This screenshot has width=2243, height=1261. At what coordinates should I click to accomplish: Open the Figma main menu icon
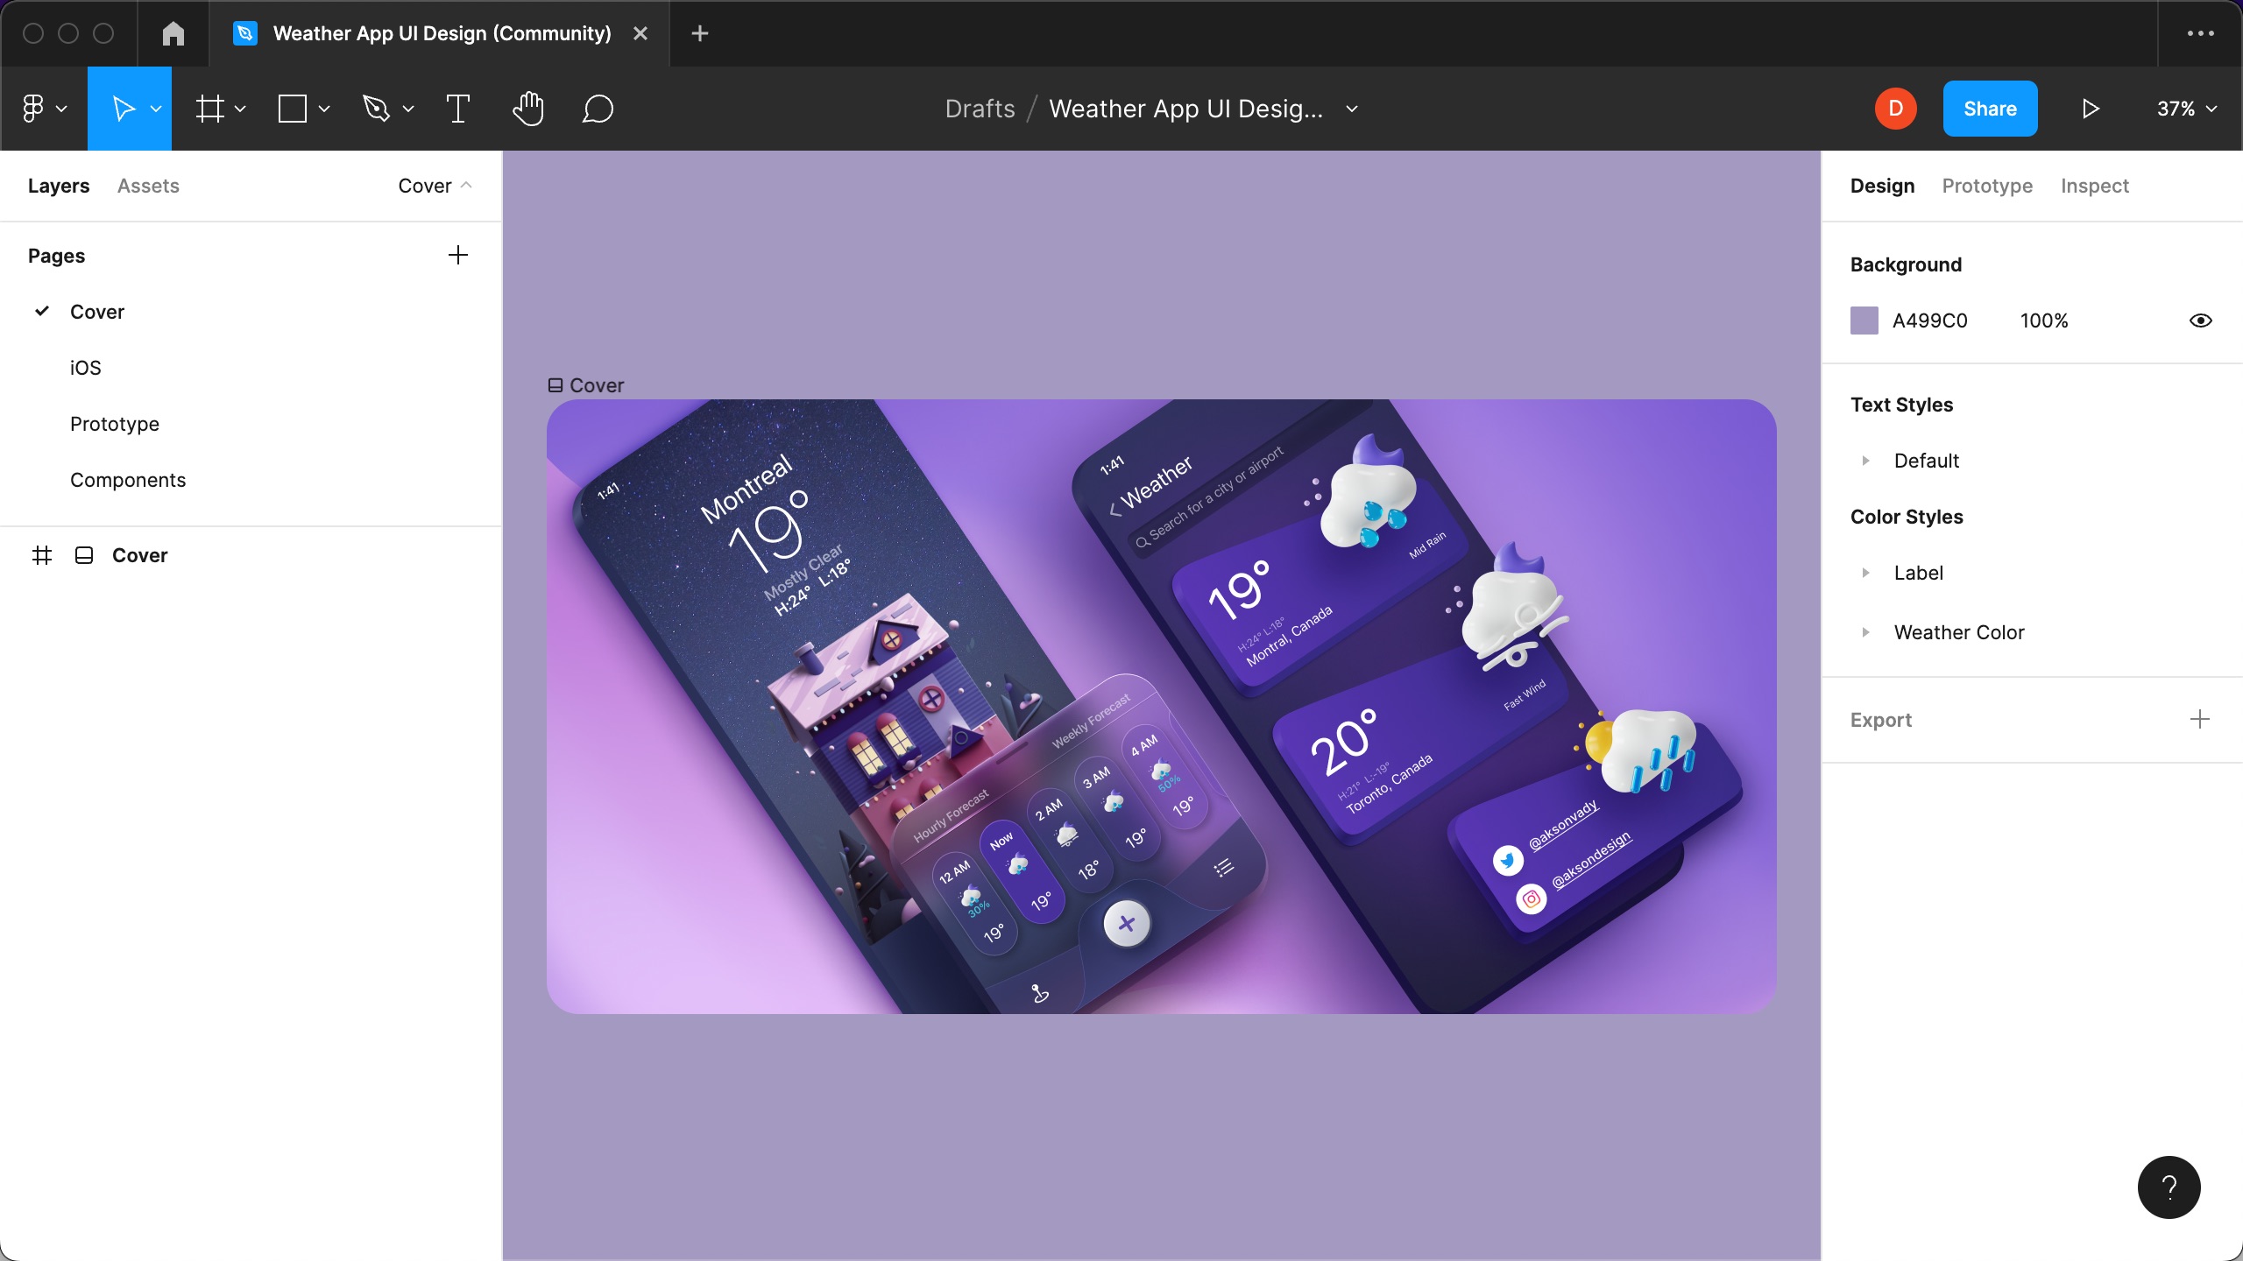coord(33,109)
